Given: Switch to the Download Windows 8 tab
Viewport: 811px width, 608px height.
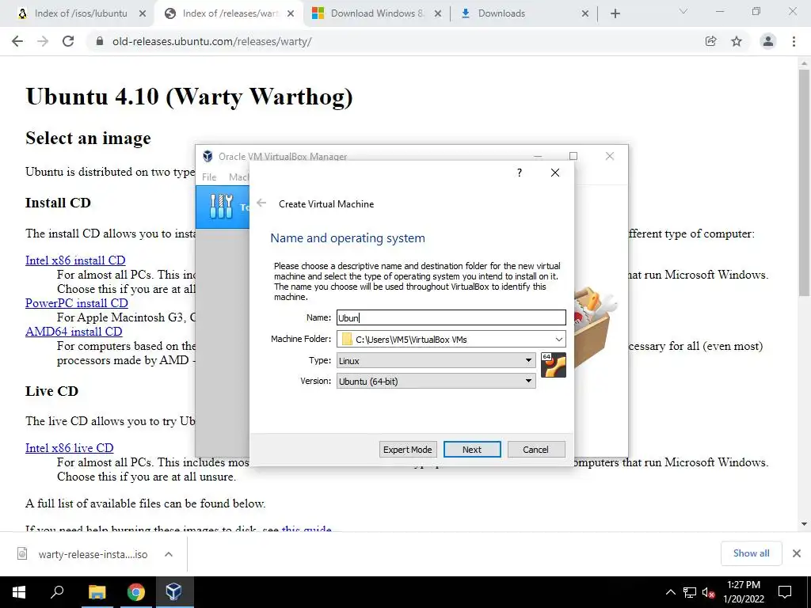Looking at the screenshot, I should point(376,13).
